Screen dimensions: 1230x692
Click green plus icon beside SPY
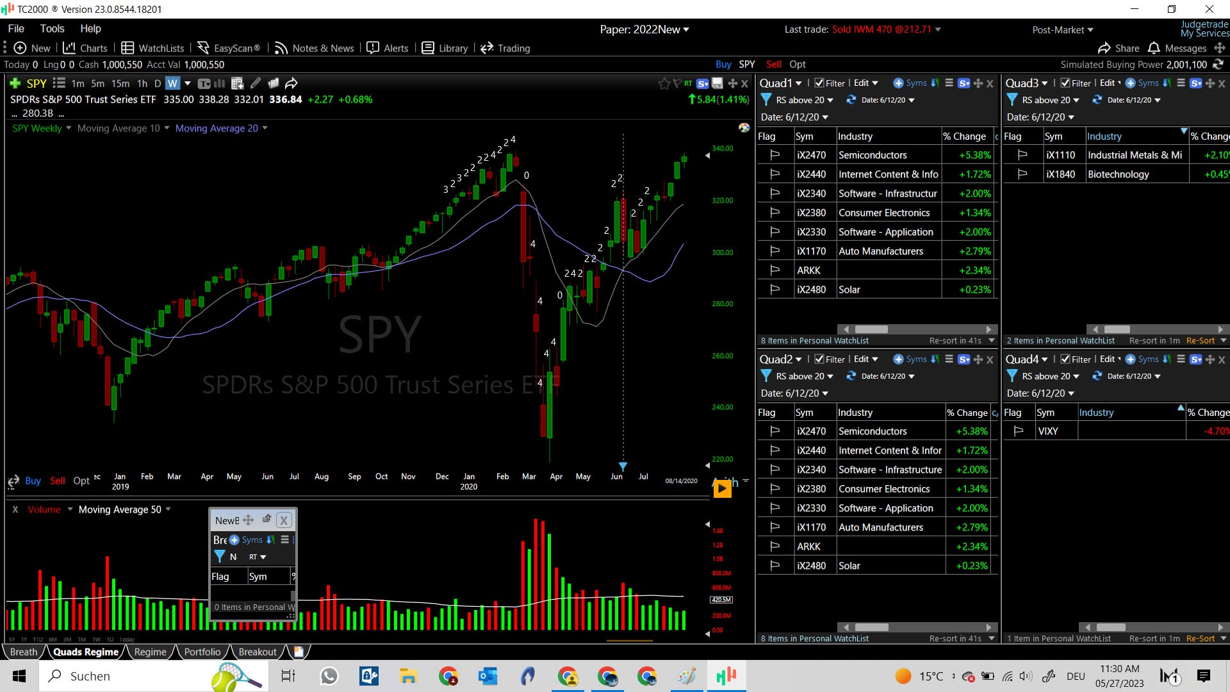point(15,83)
